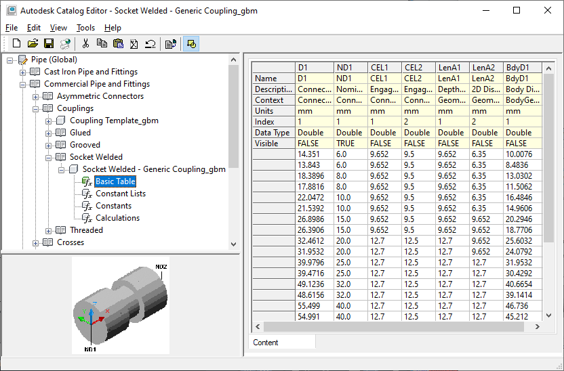Screen dimensions: 564x371
Task: Click the TRUE Visible cell under ND1
Action: (x=350, y=144)
